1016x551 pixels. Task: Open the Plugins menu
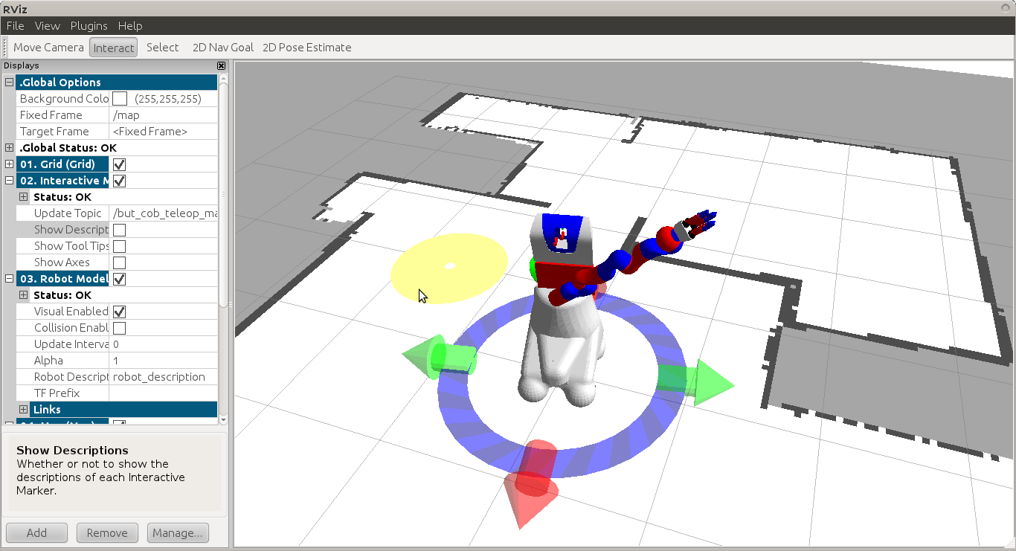click(x=89, y=25)
